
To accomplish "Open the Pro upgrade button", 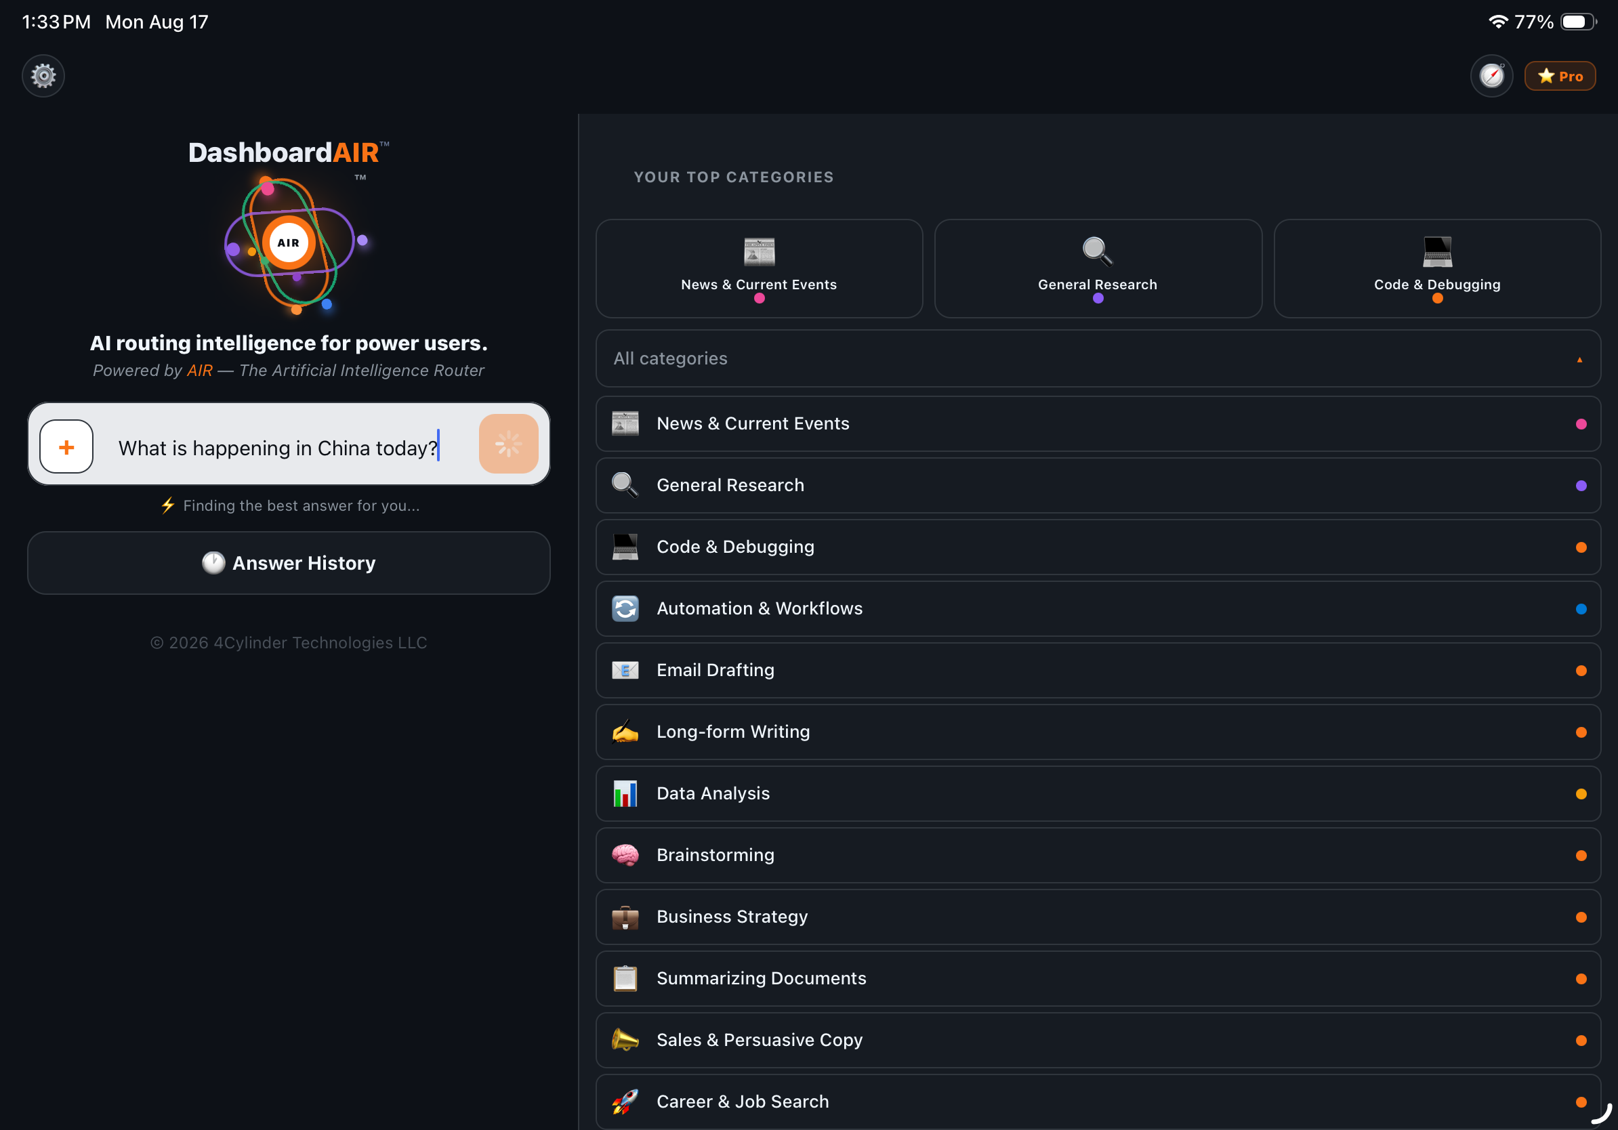I will (x=1560, y=76).
